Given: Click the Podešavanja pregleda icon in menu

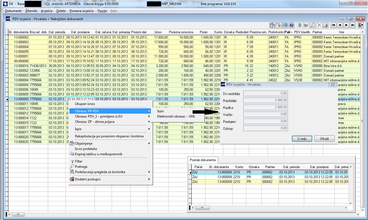Looking at the screenshot, I should coord(72,172).
